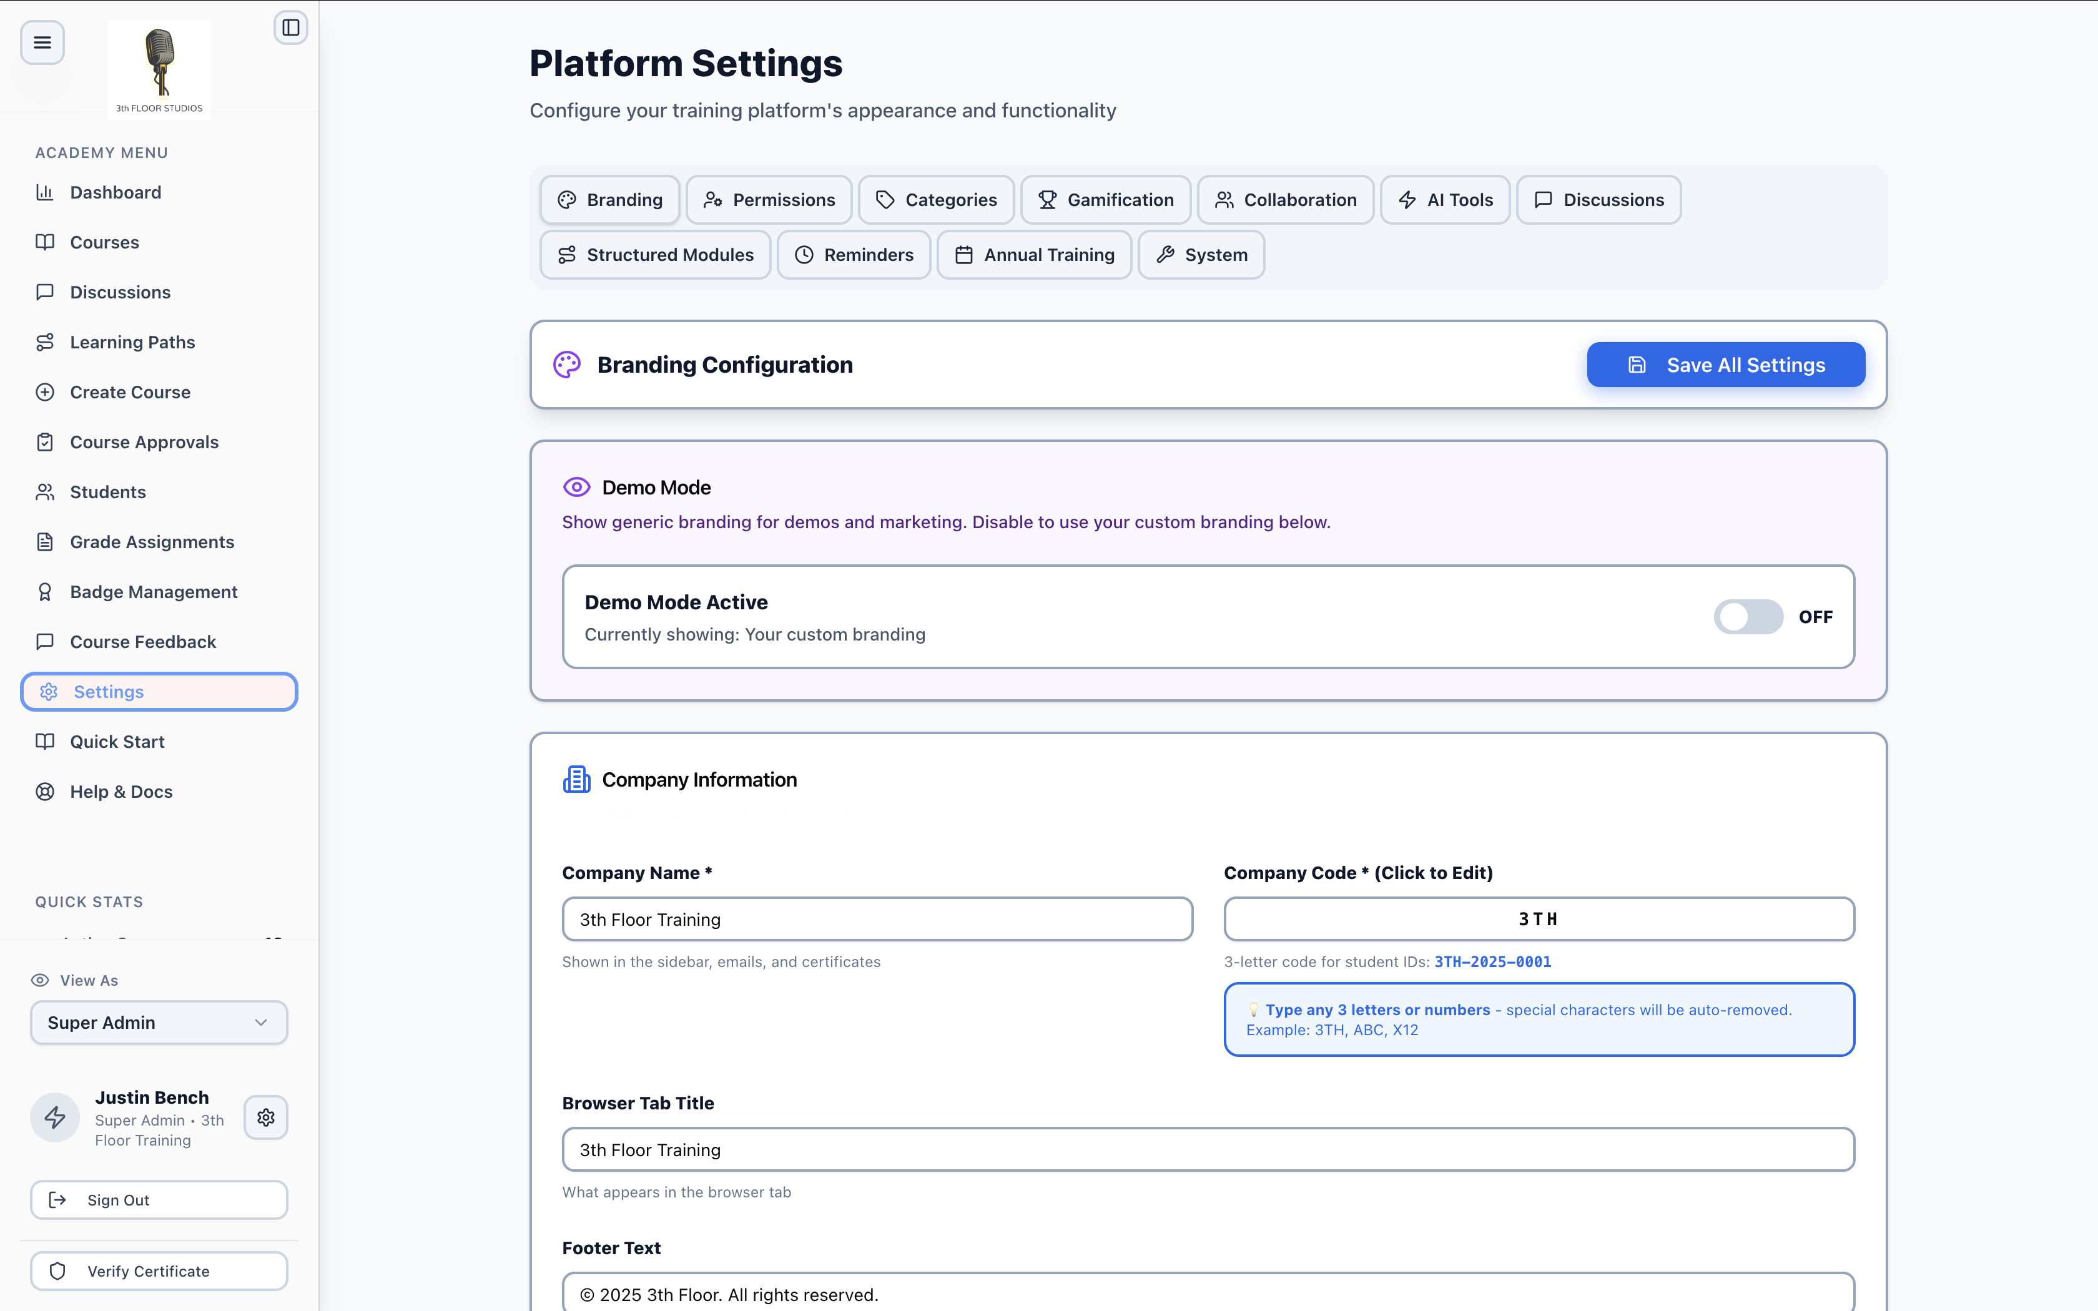Select the Branding tab
The image size is (2098, 1311).
point(610,200)
